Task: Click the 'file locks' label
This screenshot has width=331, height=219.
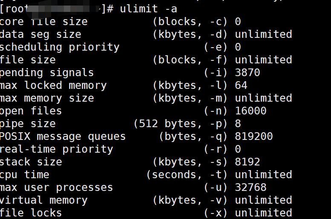Action: click(x=31, y=213)
